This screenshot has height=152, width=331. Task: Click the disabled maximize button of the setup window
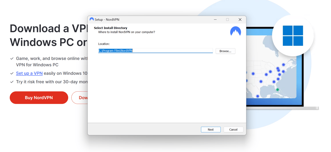pos(227,20)
